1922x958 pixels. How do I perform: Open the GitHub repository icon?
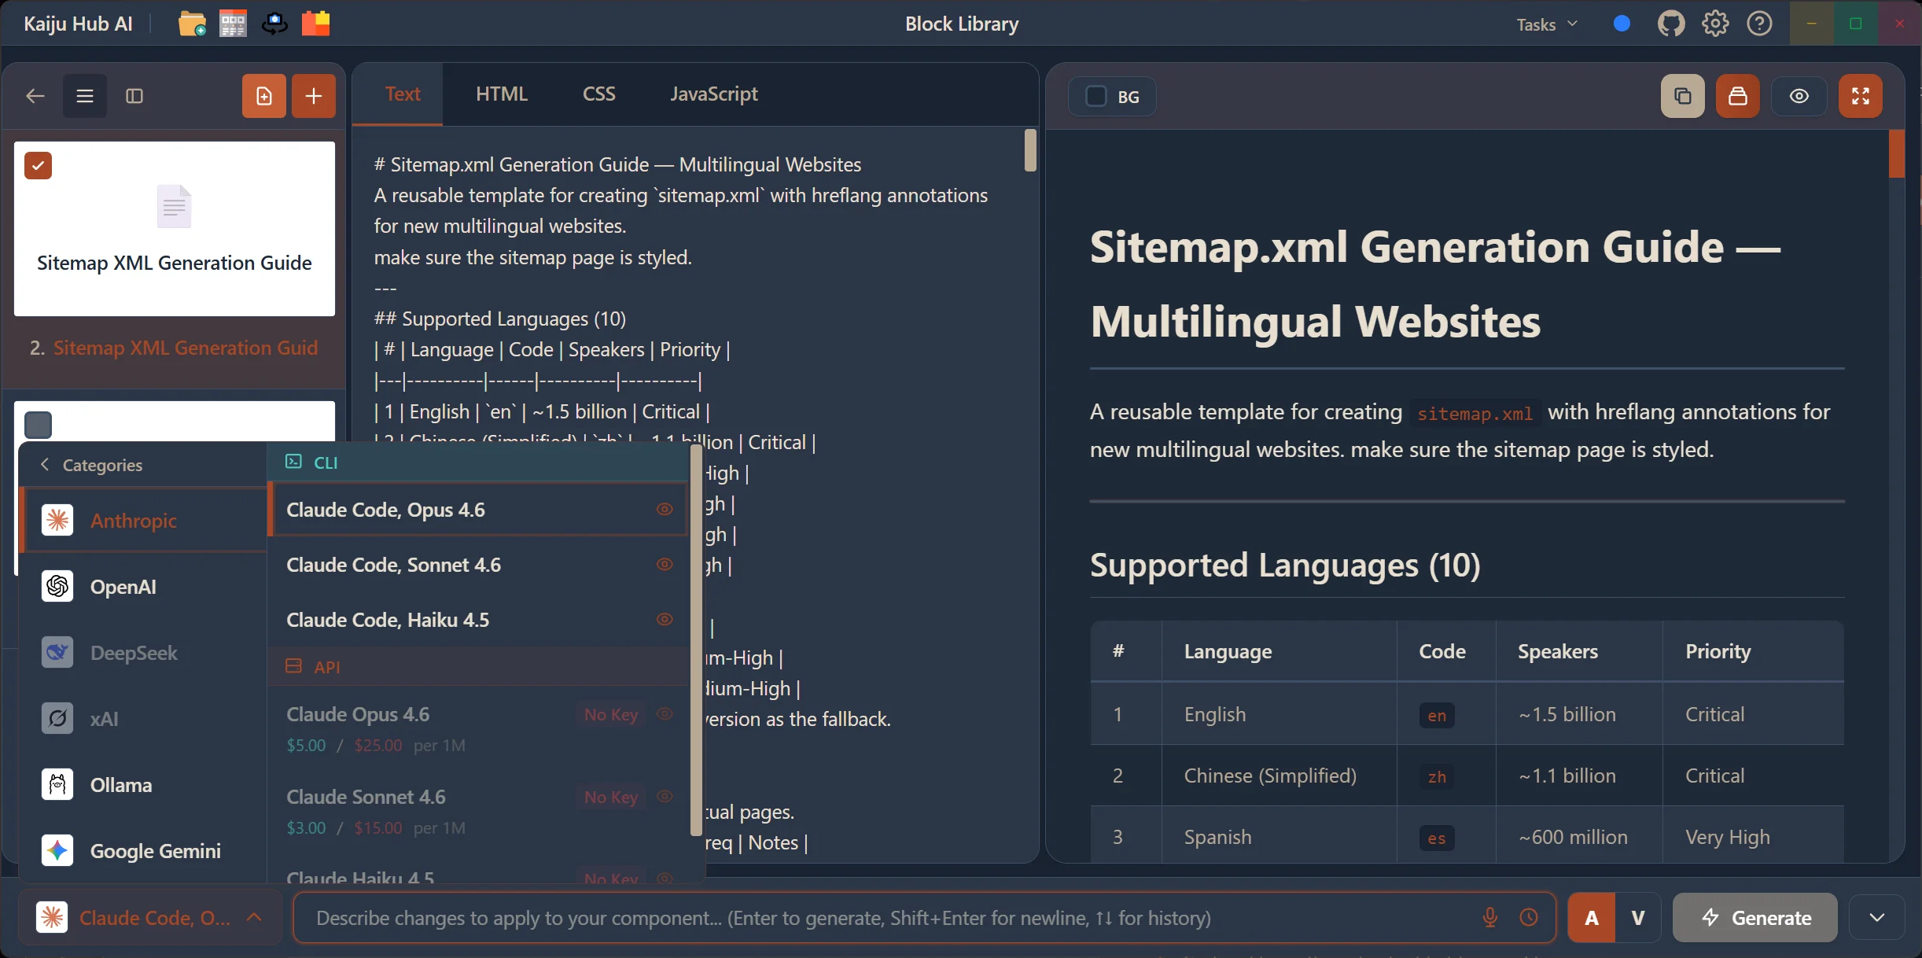click(1671, 24)
